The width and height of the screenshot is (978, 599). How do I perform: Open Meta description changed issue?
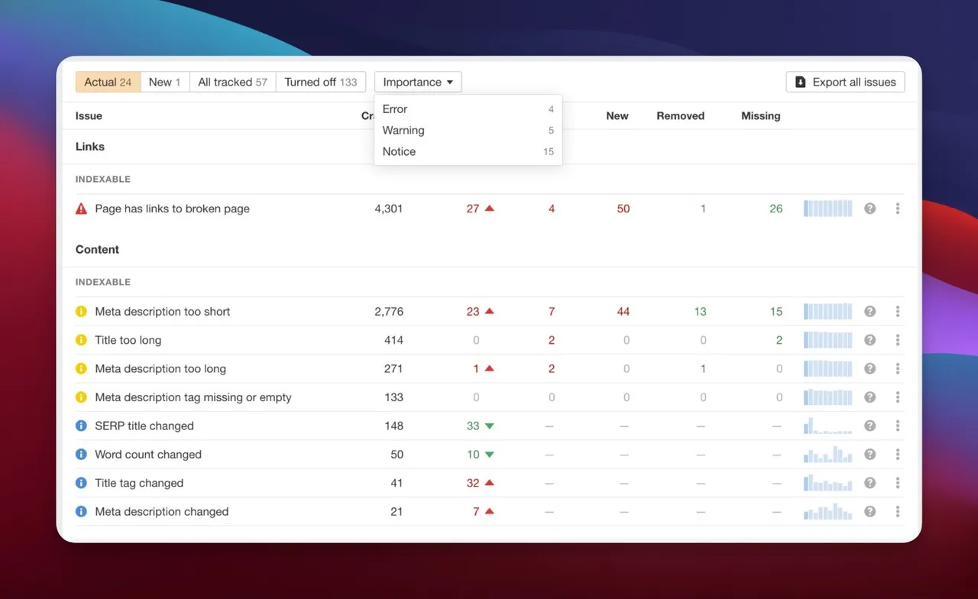162,512
